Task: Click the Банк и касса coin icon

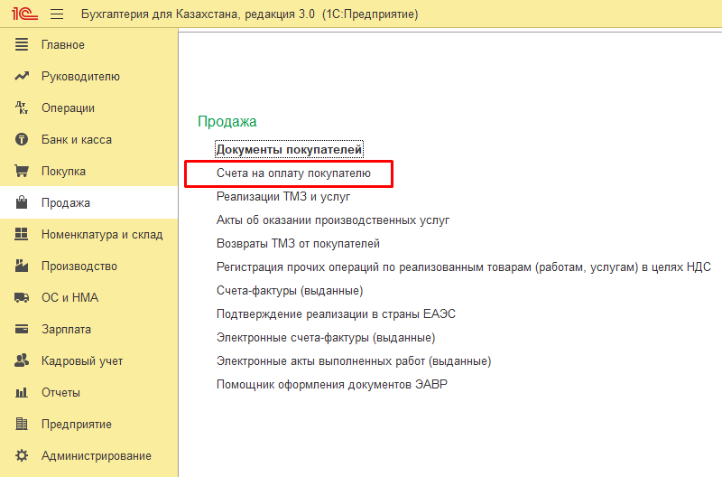Action: coord(23,140)
